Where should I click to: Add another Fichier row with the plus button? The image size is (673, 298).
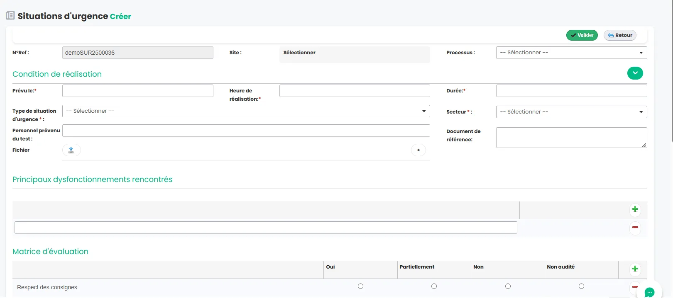tap(418, 150)
